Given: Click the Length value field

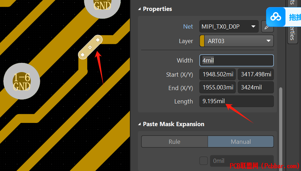Looking at the screenshot, I should point(236,101).
